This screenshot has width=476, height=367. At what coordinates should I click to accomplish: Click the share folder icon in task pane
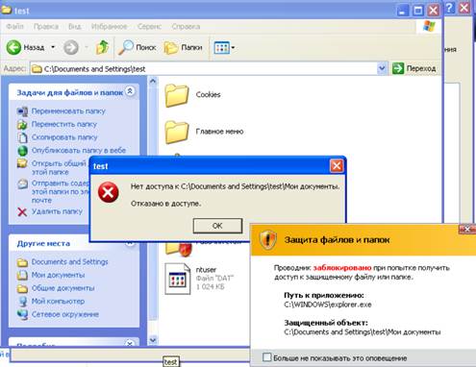(x=22, y=163)
